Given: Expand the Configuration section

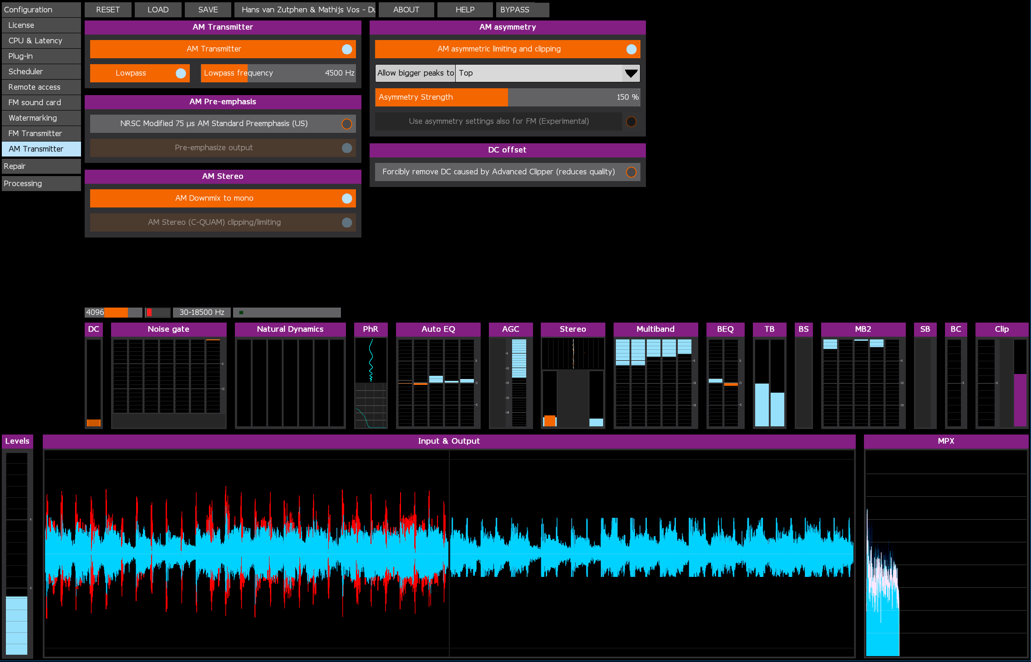Looking at the screenshot, I should [x=41, y=10].
